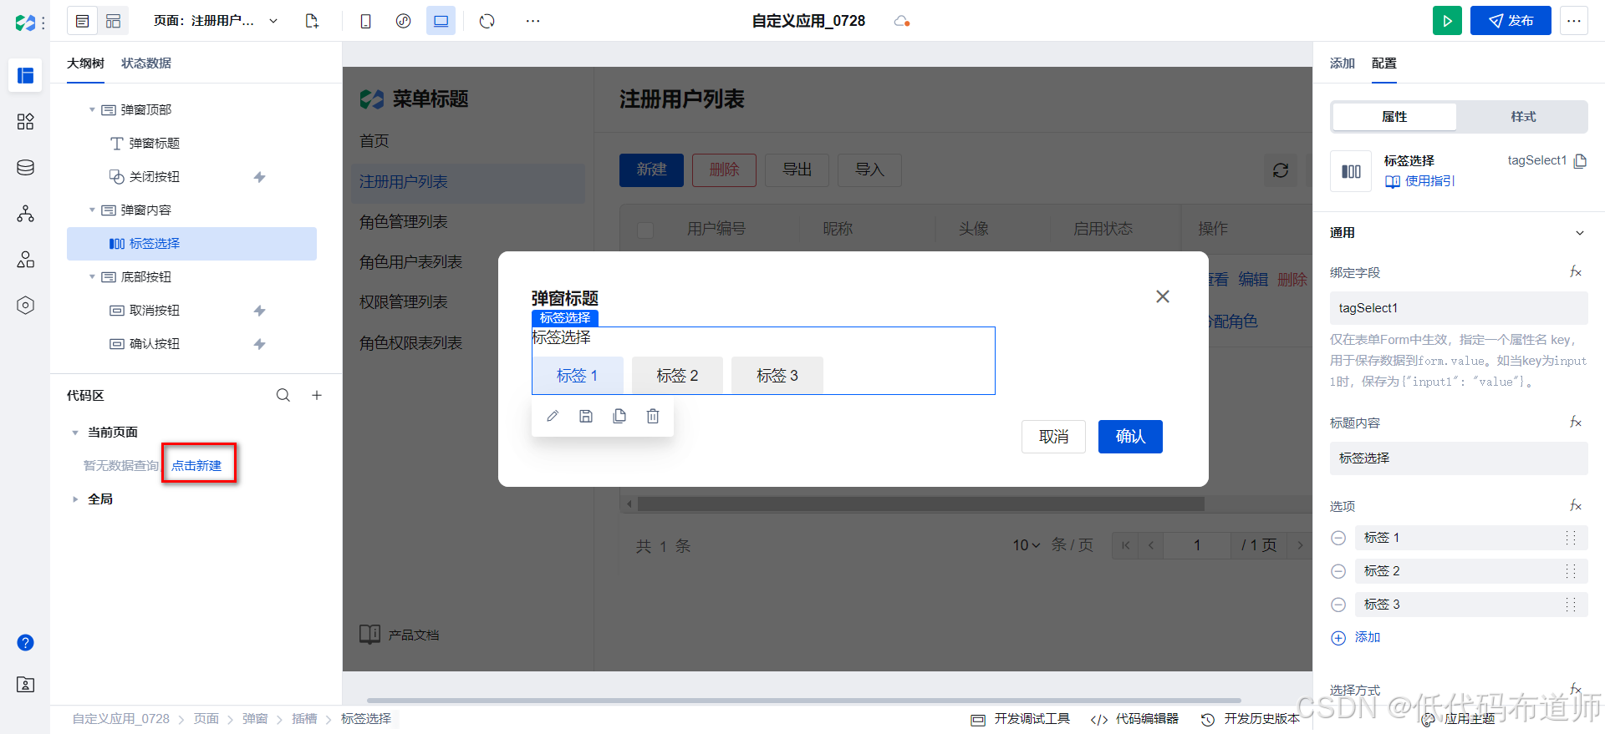Click the pencil edit icon under tag select

[x=553, y=416]
